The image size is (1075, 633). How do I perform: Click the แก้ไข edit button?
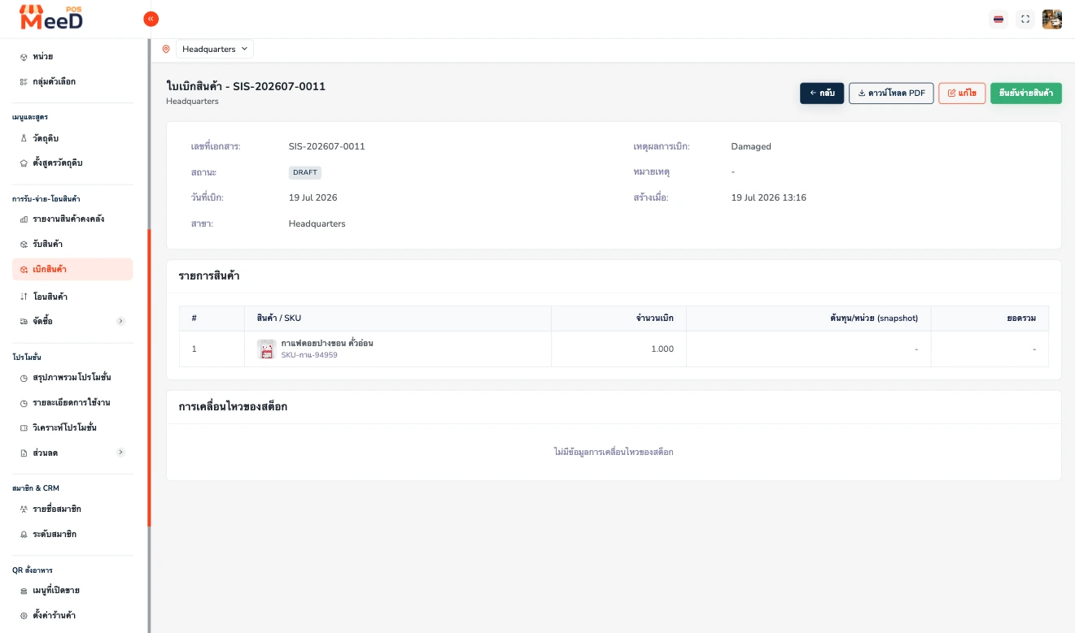[x=962, y=93]
